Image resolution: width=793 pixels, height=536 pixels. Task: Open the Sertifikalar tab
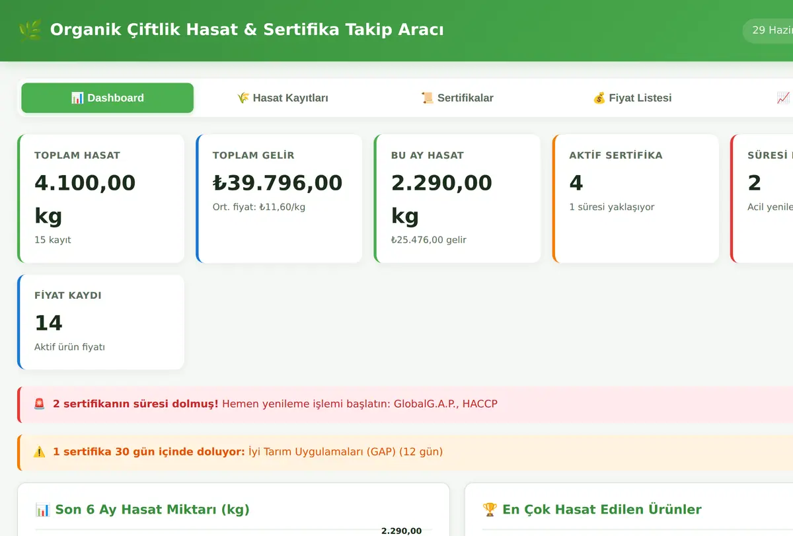[457, 98]
